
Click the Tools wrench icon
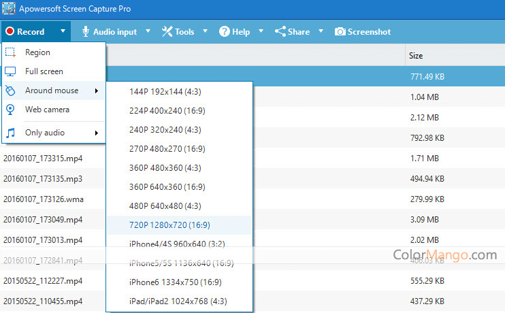(167, 31)
